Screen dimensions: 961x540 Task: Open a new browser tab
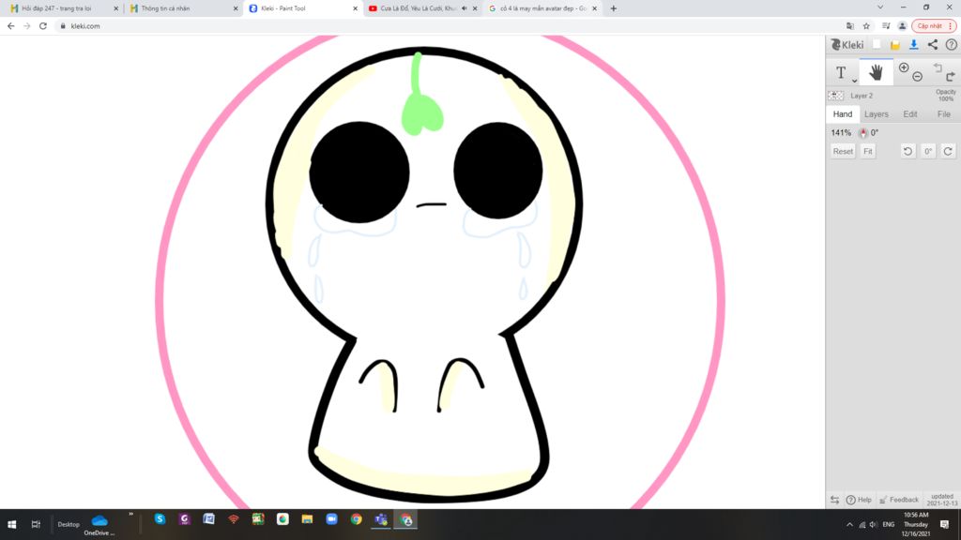pos(614,8)
